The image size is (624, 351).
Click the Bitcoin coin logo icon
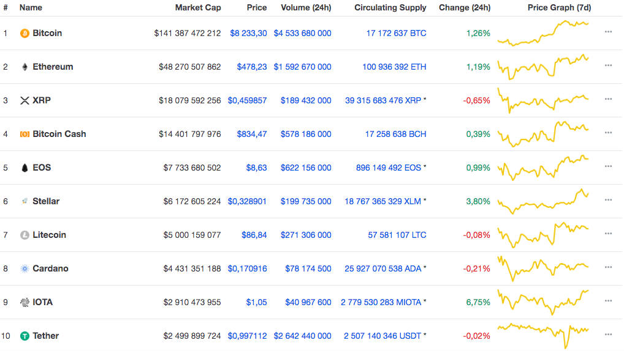tap(25, 33)
